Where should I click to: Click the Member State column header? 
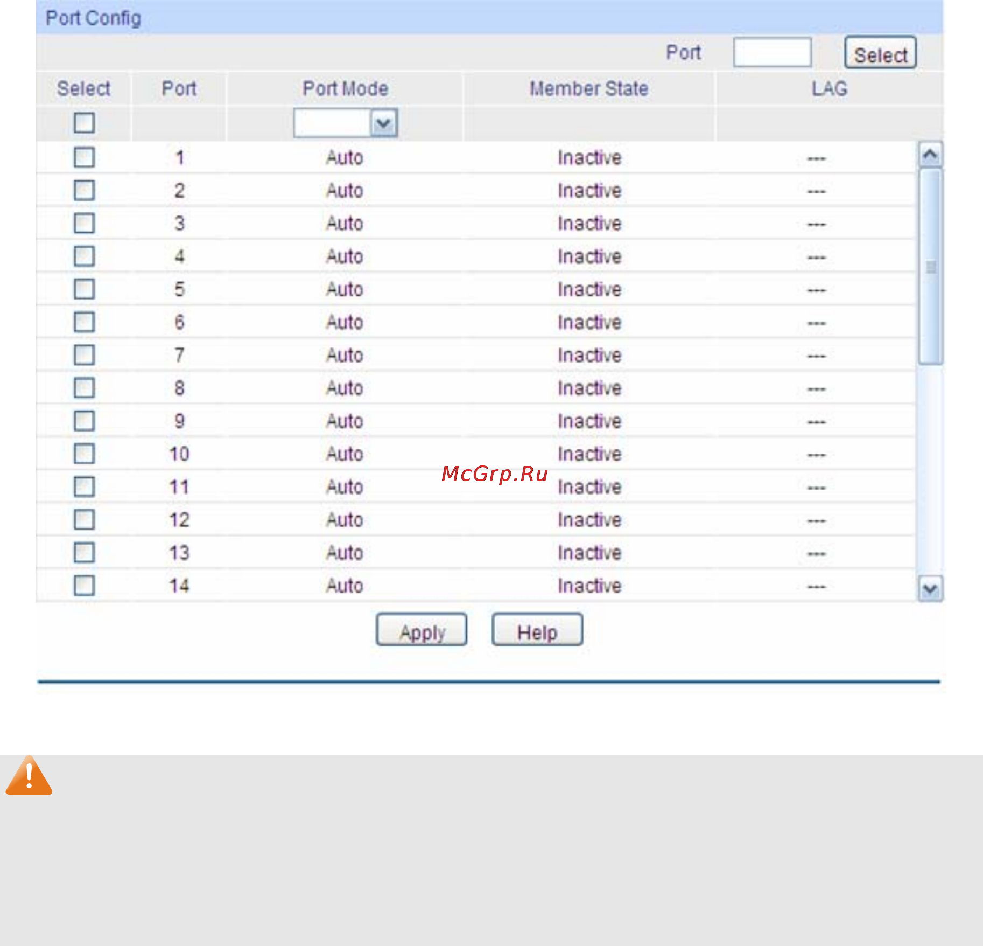pos(589,89)
